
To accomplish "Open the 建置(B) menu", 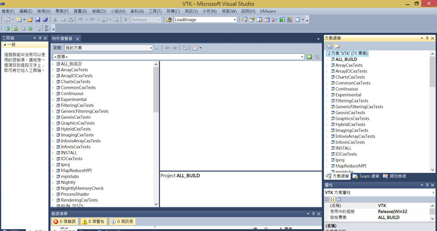I will (80, 11).
